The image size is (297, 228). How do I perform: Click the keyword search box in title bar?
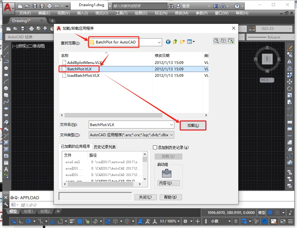coord(139,6)
